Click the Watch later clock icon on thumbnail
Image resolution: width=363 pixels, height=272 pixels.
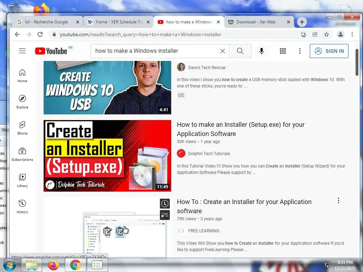tap(165, 204)
